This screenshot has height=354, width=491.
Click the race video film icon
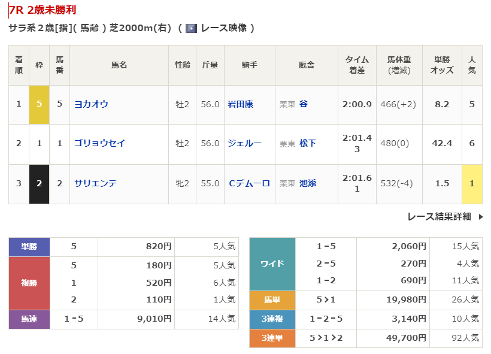191,28
